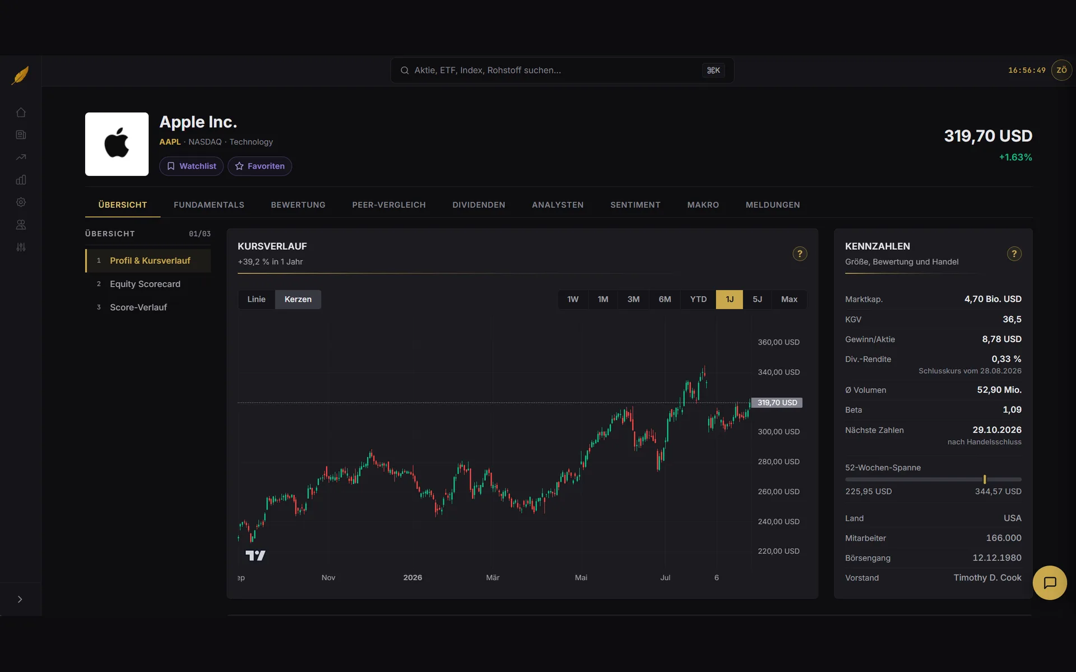Jump to Score-Verlauf section
Viewport: 1076px width, 672px height.
tap(148, 307)
